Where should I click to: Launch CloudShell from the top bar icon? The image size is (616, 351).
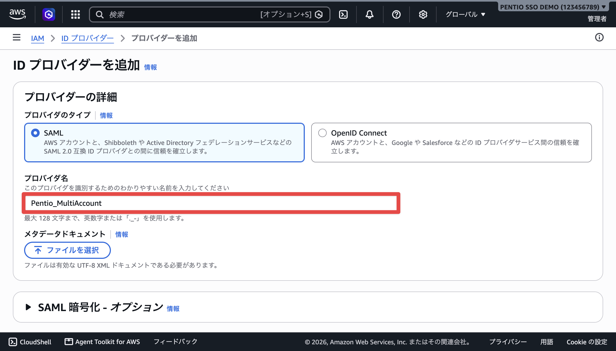[343, 14]
